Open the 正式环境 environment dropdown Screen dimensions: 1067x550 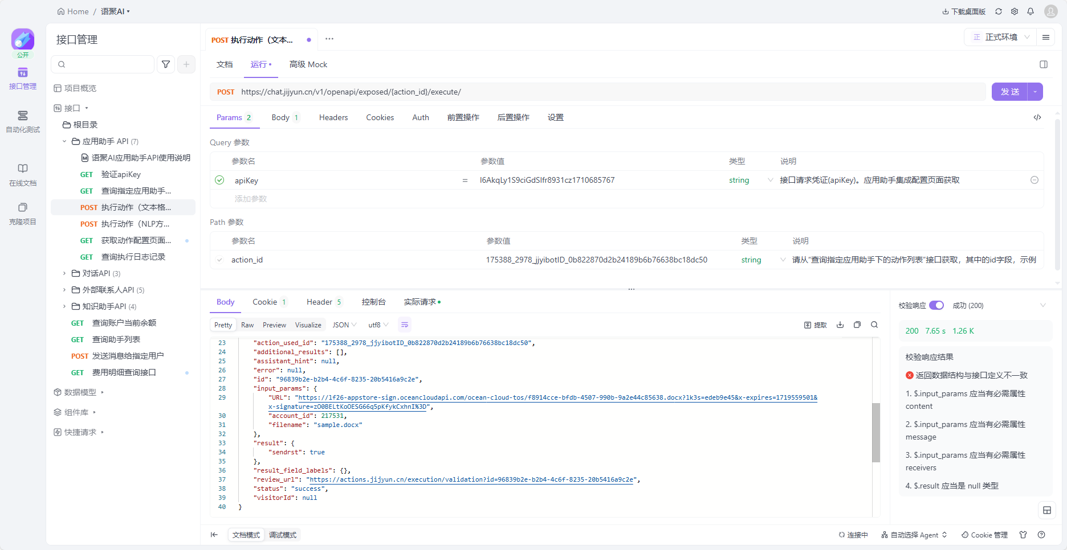[1001, 37]
